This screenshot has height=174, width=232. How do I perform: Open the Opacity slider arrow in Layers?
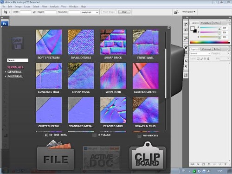228,53
